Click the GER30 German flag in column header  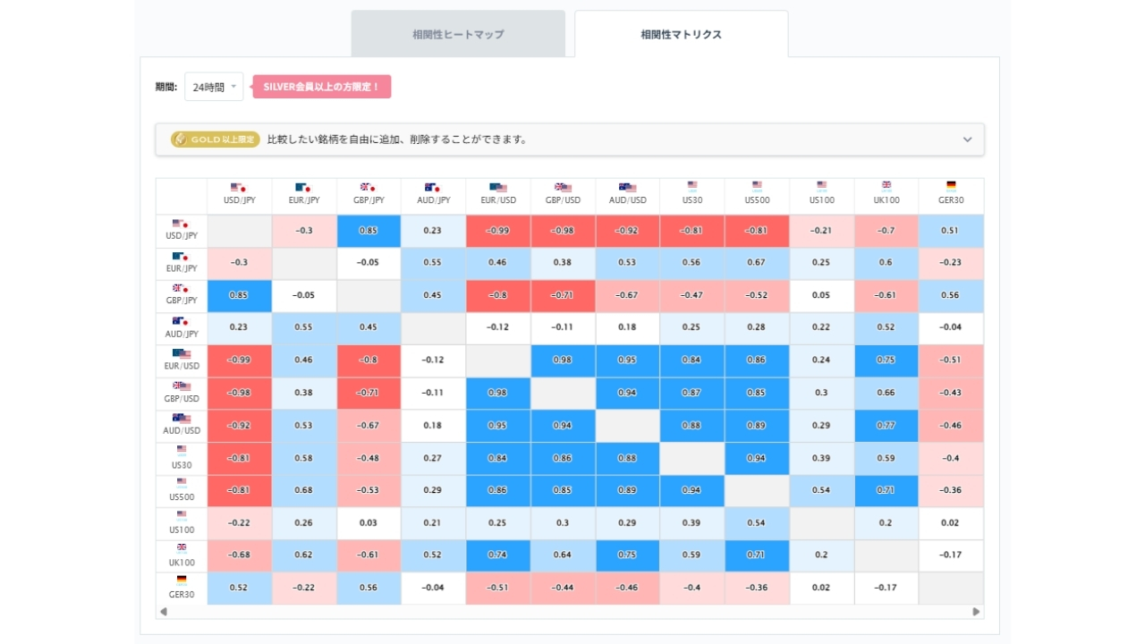pyautogui.click(x=951, y=186)
